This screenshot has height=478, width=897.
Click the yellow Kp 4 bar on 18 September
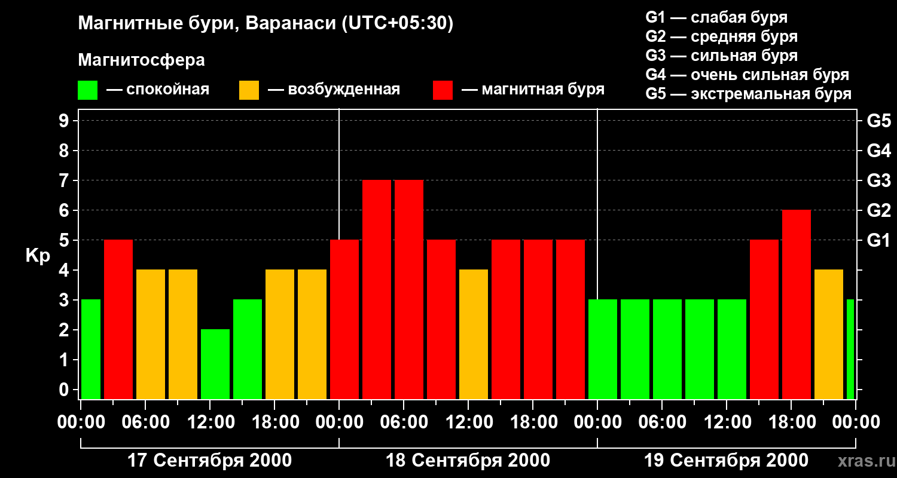[474, 334]
